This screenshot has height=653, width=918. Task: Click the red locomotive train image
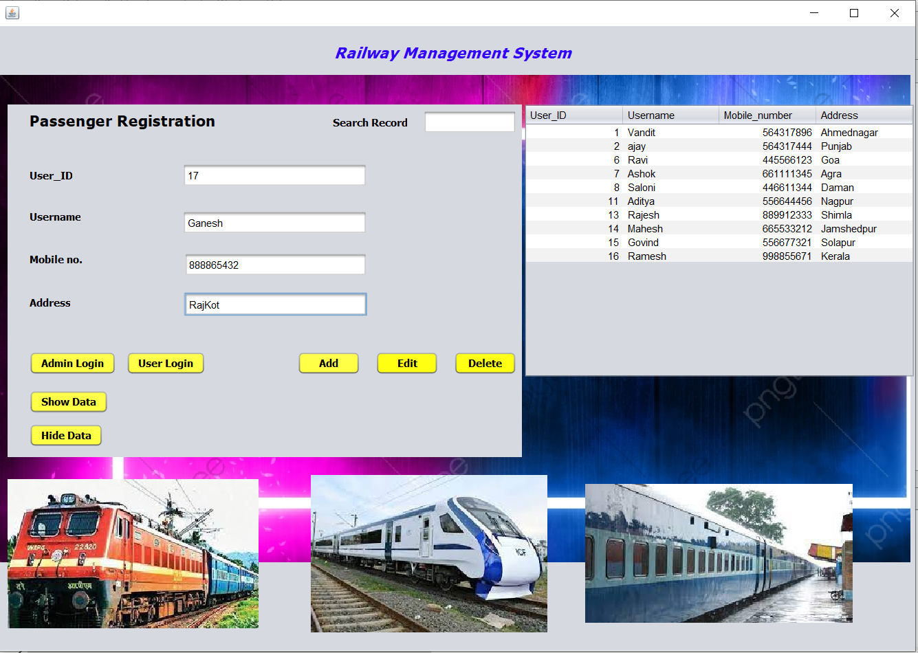(x=133, y=553)
